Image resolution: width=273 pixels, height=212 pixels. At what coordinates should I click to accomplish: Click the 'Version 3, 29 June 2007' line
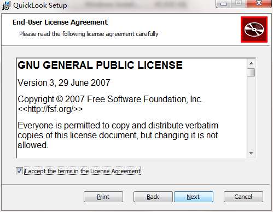(64, 83)
